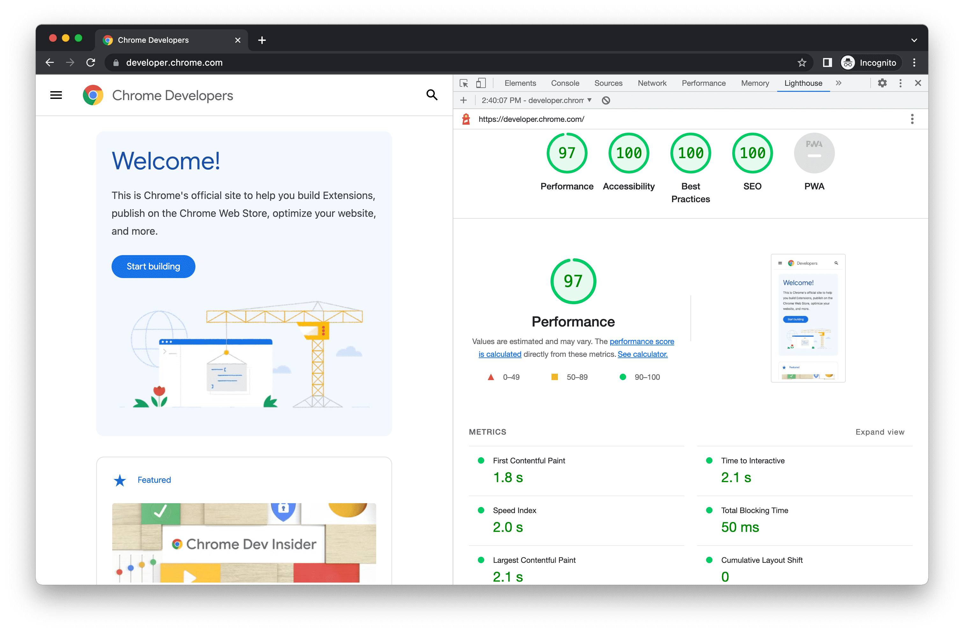Click the Lighthouse tab in DevTools

pyautogui.click(x=803, y=83)
